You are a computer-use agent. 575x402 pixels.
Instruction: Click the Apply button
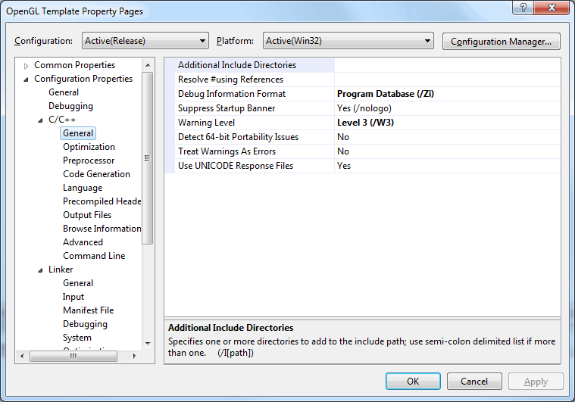click(536, 382)
